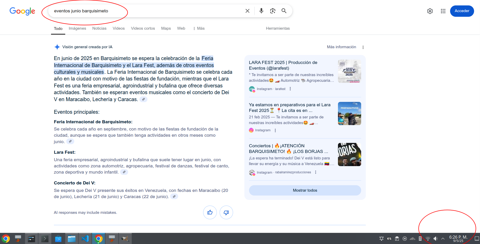This screenshot has height=244, width=480.
Task: Clear the search box with the X icon
Action: pos(247,11)
